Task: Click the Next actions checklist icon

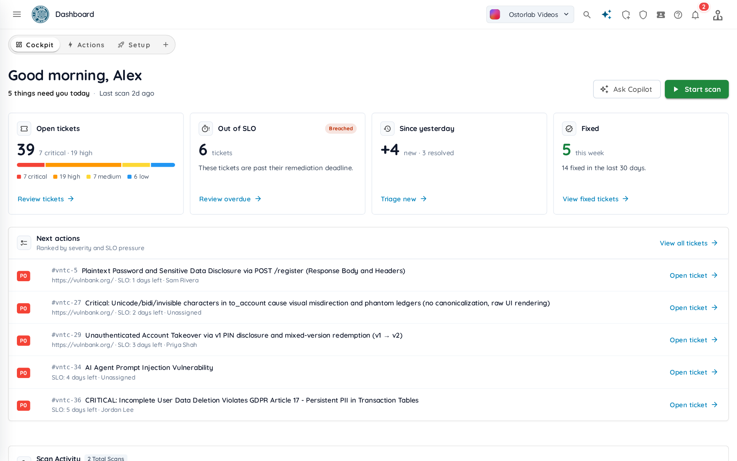Action: pyautogui.click(x=24, y=243)
